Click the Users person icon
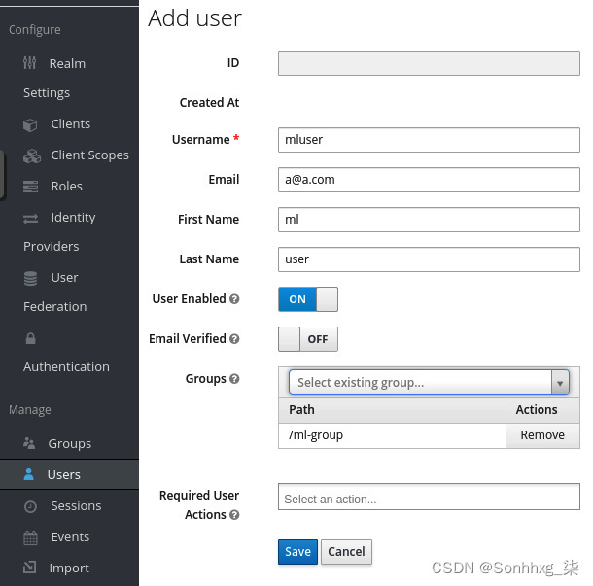The width and height of the screenshot is (593, 586). (29, 474)
